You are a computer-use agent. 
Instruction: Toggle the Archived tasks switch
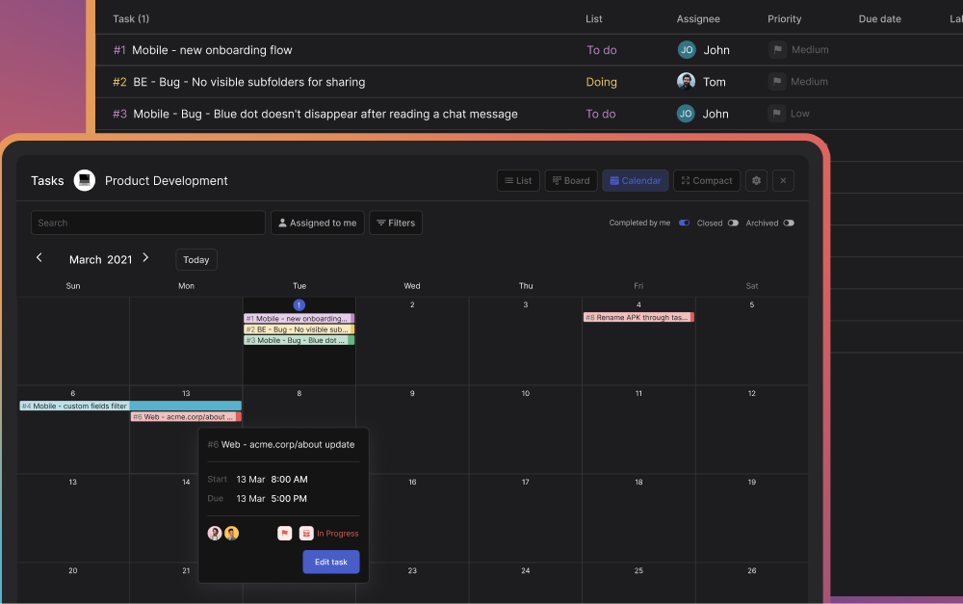pyautogui.click(x=789, y=223)
